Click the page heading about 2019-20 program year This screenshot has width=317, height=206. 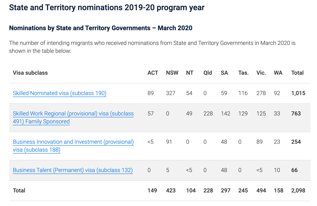click(x=107, y=8)
